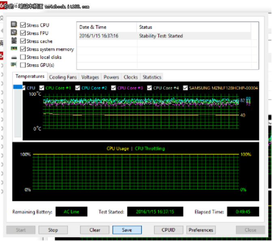Viewport: 272px width, 241px height.
Task: Open the Voltages tab
Action: click(90, 77)
